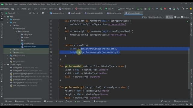Switch editor to Code view mode
Viewport: 193px width, 108px height.
point(169,17)
